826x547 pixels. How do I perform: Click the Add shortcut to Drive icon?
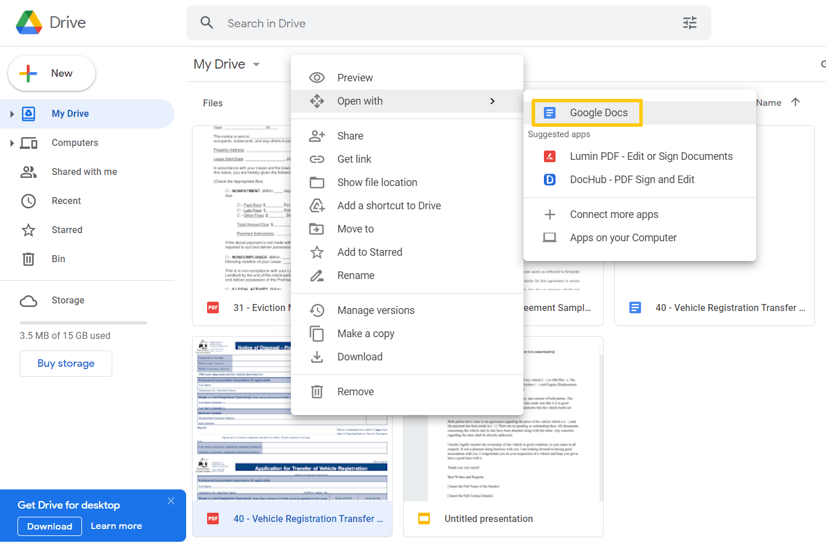point(317,206)
